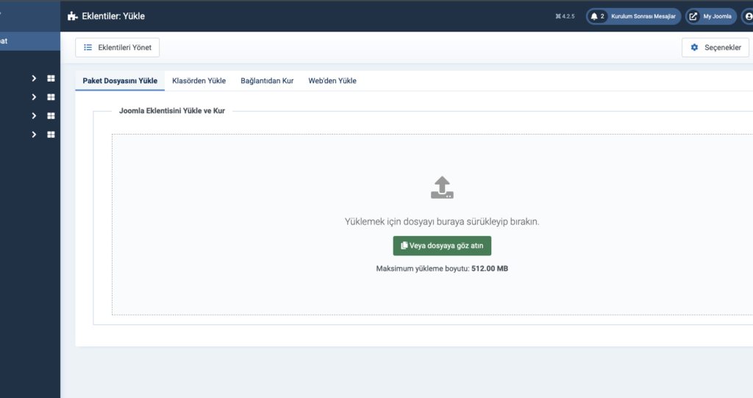
Task: Open Seçenekler settings button
Action: point(715,48)
